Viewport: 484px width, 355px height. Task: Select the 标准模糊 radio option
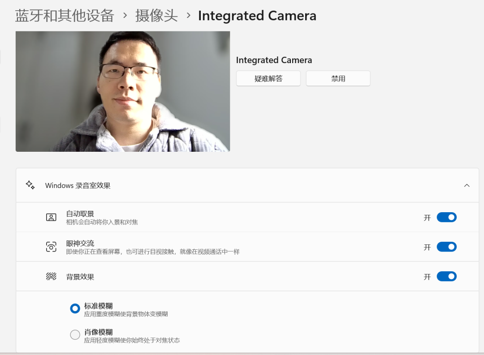pos(75,308)
